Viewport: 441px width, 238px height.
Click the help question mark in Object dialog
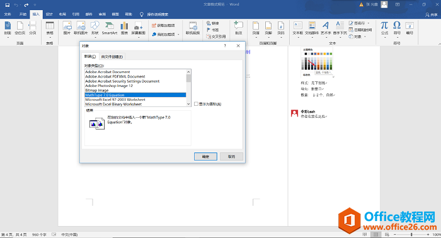pos(225,45)
